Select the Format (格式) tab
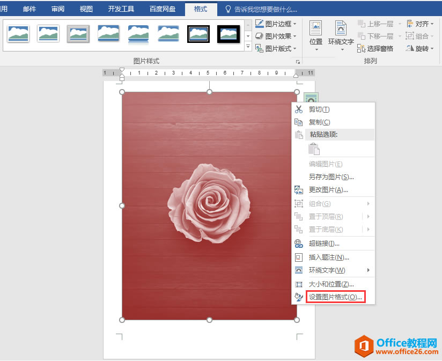This screenshot has width=442, height=361. click(x=201, y=9)
